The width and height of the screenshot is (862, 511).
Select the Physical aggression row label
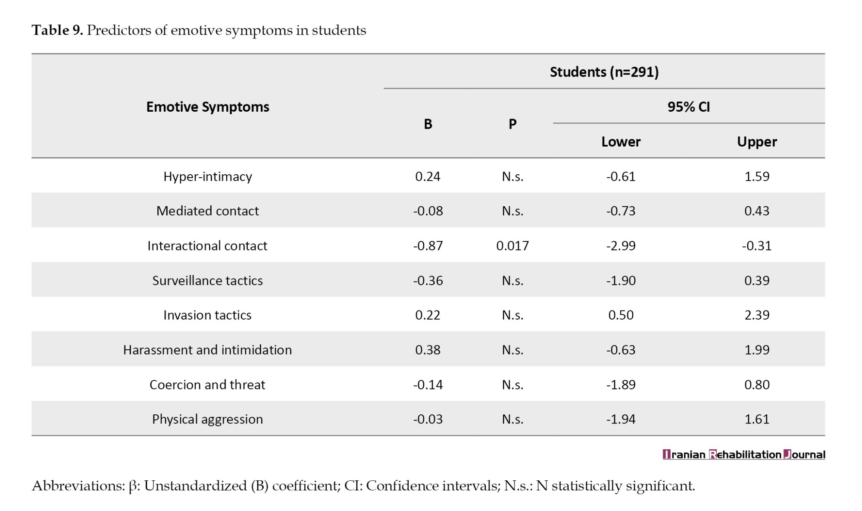207,419
